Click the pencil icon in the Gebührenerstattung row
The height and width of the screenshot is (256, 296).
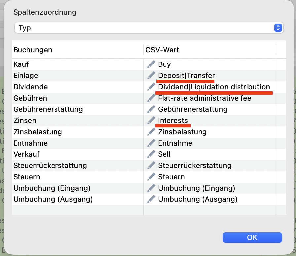[x=151, y=109]
